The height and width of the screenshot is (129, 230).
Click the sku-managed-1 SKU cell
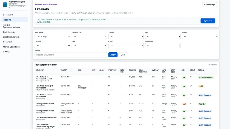(x=83, y=87)
